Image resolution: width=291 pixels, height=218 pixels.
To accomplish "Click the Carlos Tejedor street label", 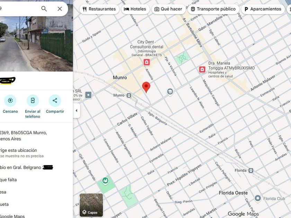I will [x=147, y=126].
